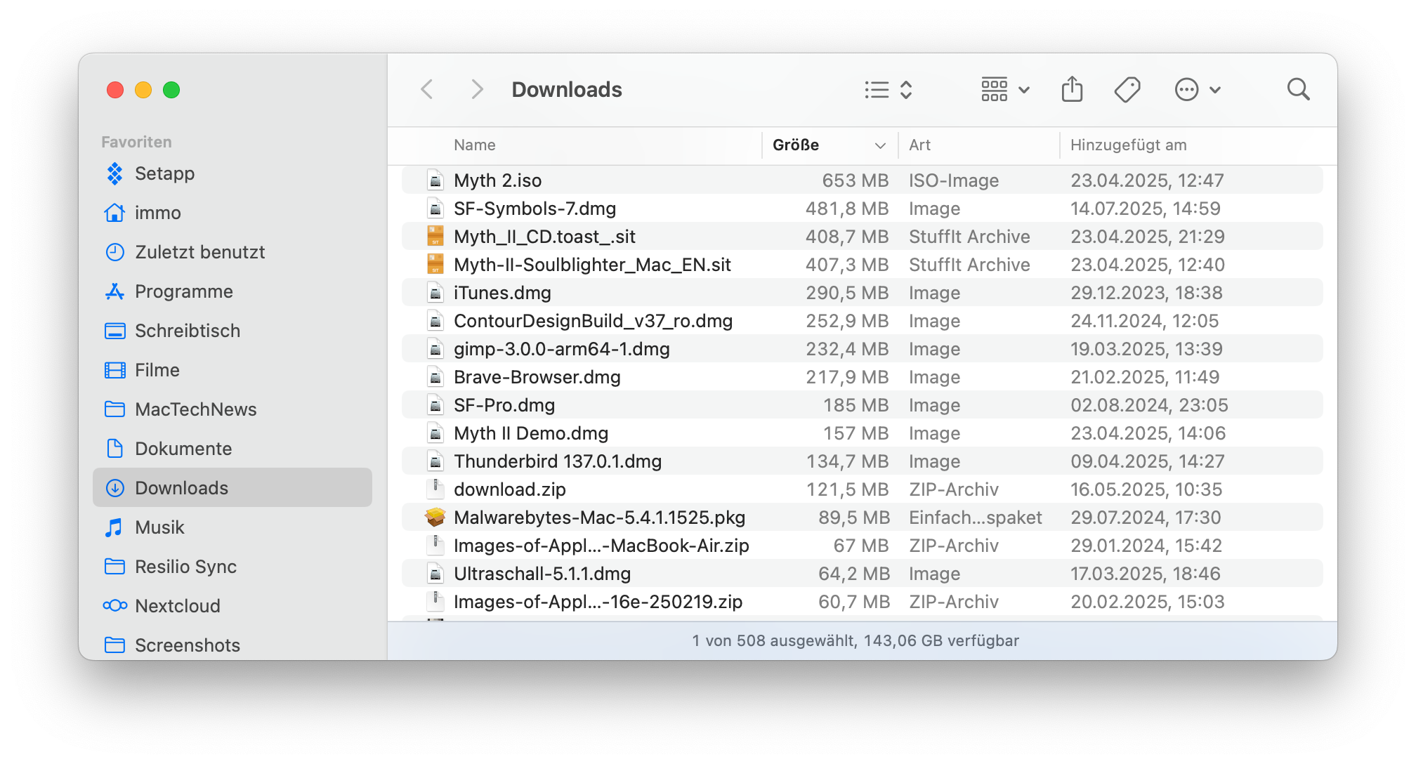Open the MacTechNews folder in sidebar

coord(232,409)
